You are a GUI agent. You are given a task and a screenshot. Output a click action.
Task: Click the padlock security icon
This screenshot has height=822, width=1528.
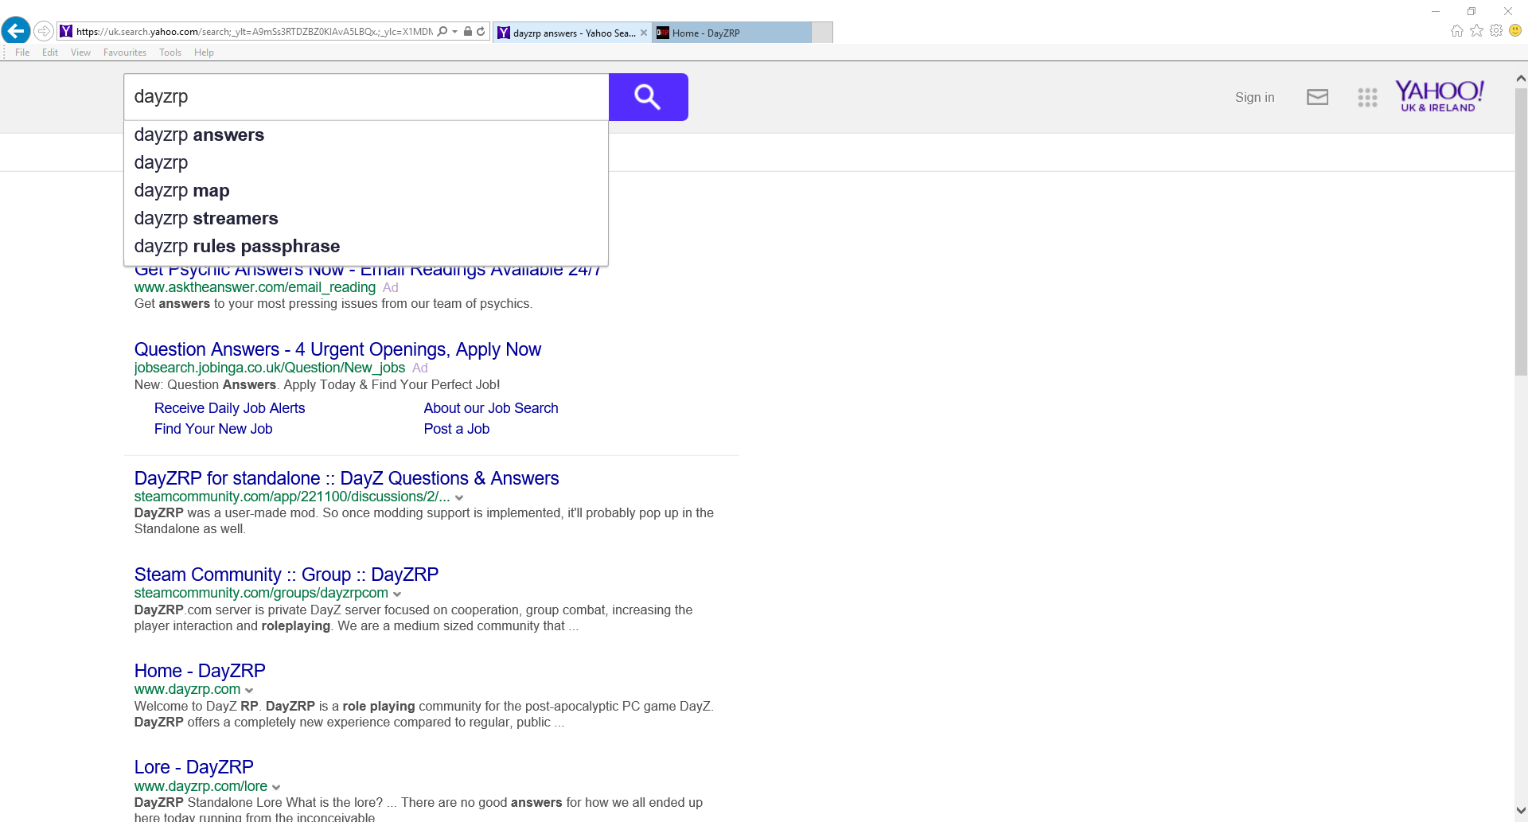coord(468,32)
